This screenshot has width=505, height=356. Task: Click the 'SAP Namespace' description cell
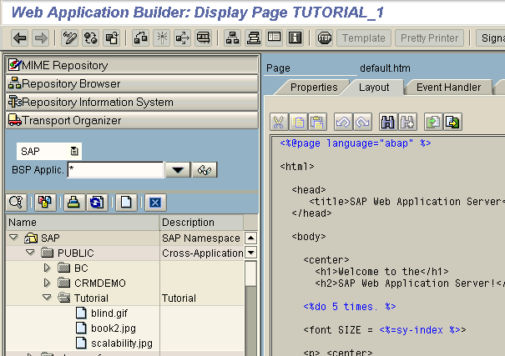201,238
